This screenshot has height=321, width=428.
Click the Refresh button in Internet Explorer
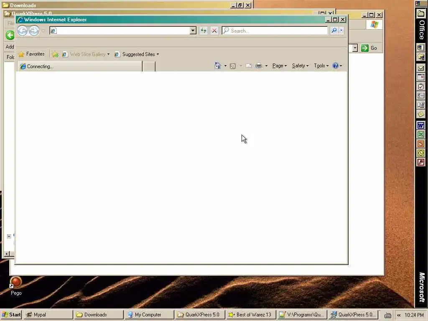click(x=204, y=31)
